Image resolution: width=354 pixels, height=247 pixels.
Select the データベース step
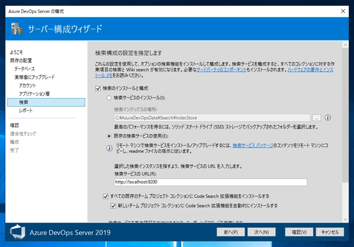24,69
